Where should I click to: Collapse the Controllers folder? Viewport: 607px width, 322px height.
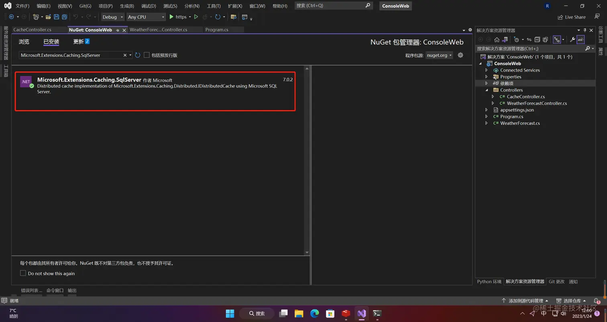(487, 90)
